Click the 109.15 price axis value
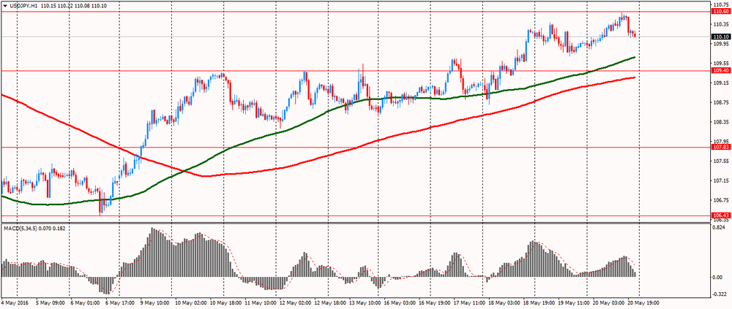This screenshot has width=732, height=309. pos(720,83)
